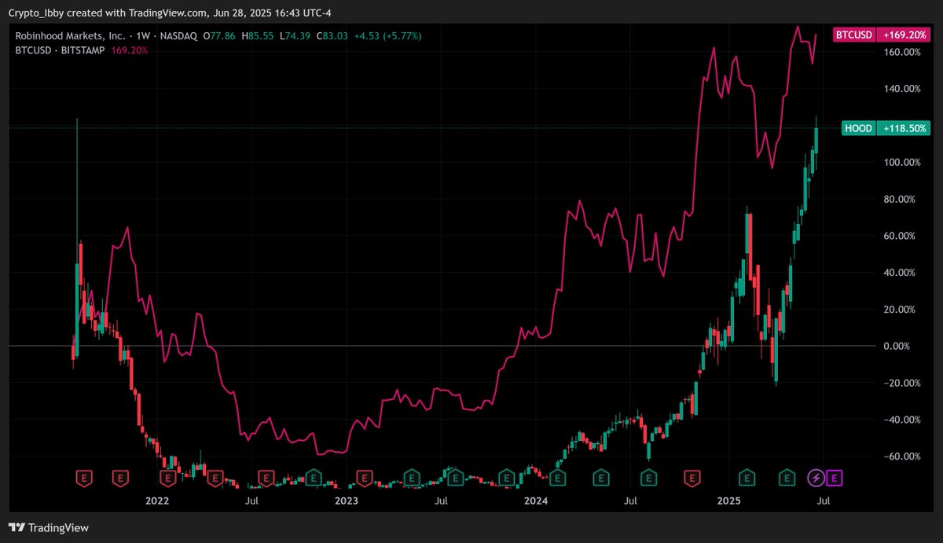Click the green earnings marker beside the lightning icon

click(x=786, y=477)
